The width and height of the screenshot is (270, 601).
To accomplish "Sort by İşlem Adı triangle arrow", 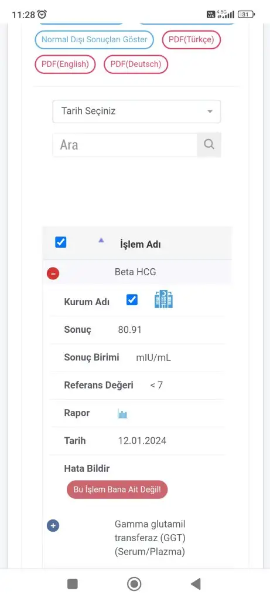I will pyautogui.click(x=101, y=240).
